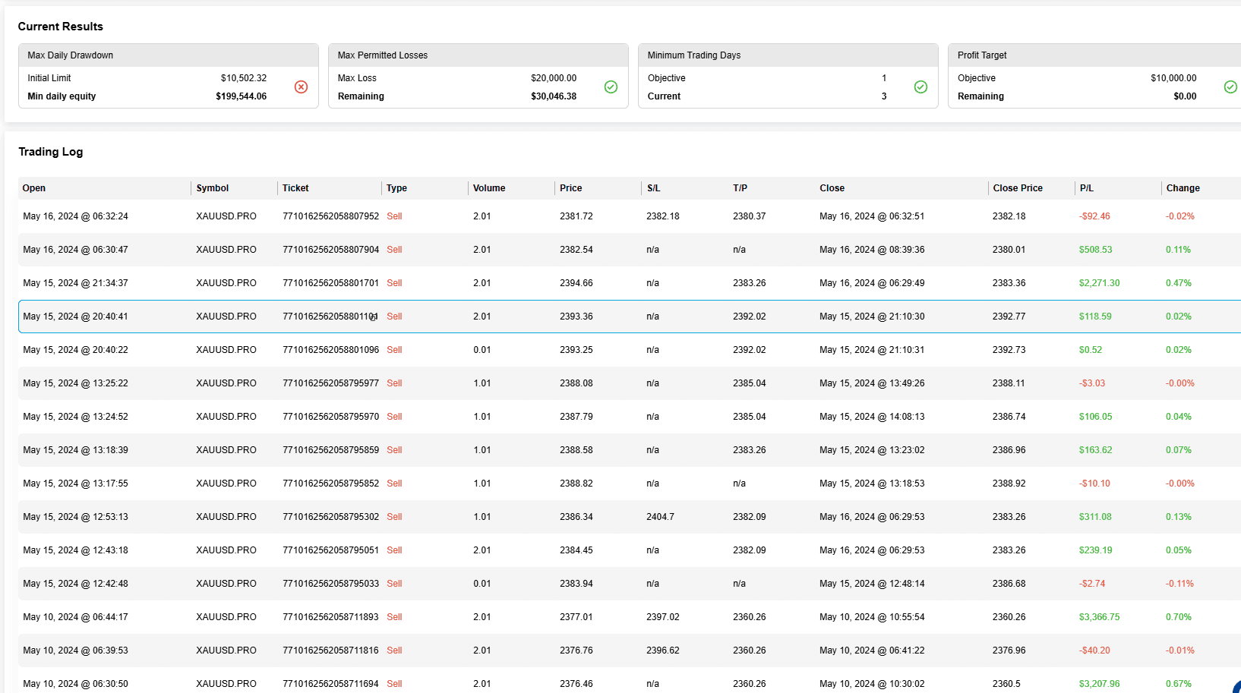Sort the trading log by Open column
1241x693 pixels.
pos(34,188)
